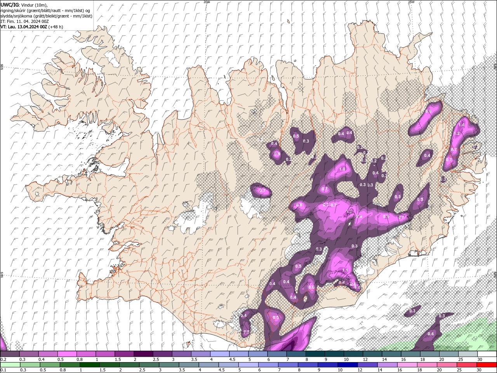Click the '1.0' precipitation value on the map
Screen dimensions: 497x373
click(342, 169)
